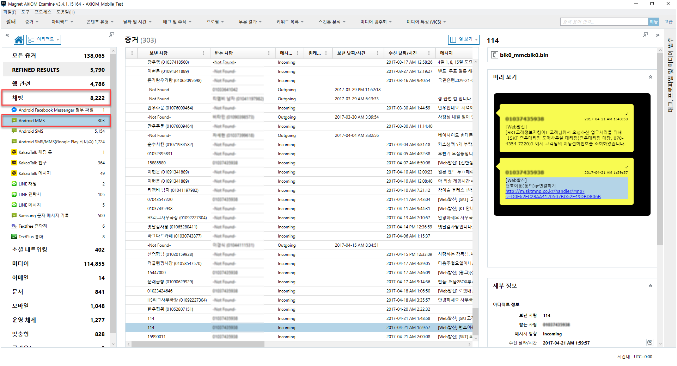Open the m.sktmnp.co.kr link in preview
The height and width of the screenshot is (366, 677).
pyautogui.click(x=553, y=194)
